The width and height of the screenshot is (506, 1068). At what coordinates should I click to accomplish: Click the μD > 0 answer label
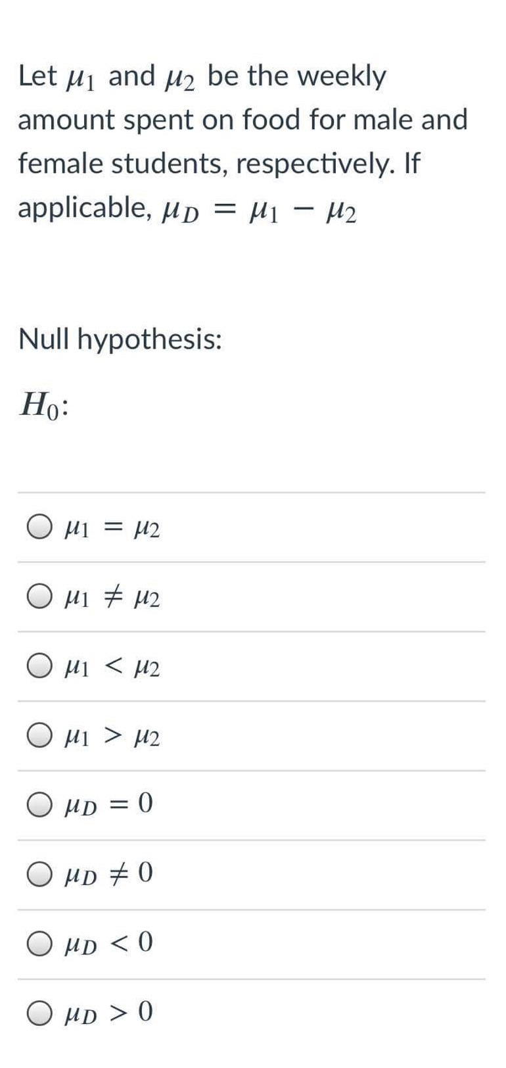pyautogui.click(x=108, y=1013)
